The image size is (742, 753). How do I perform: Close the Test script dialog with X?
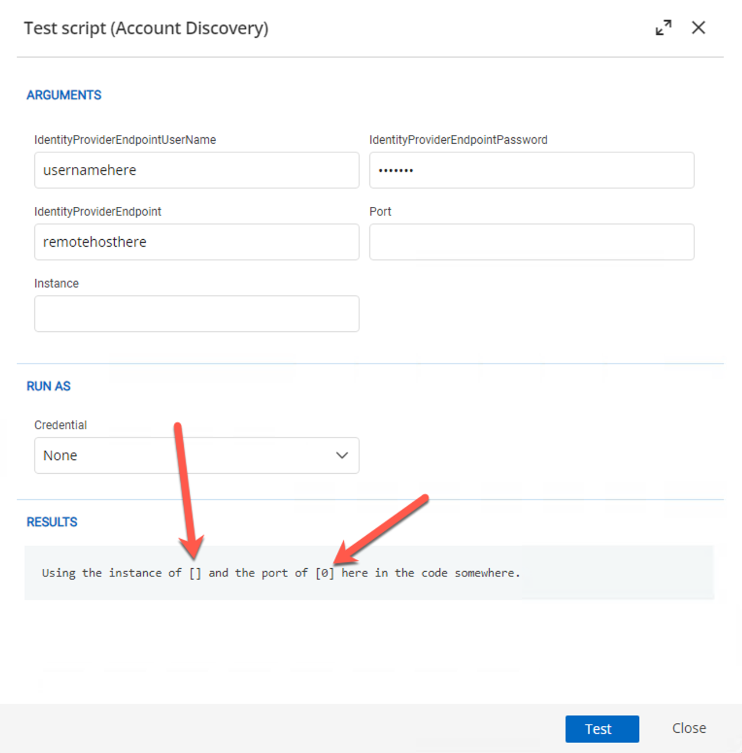click(x=699, y=27)
